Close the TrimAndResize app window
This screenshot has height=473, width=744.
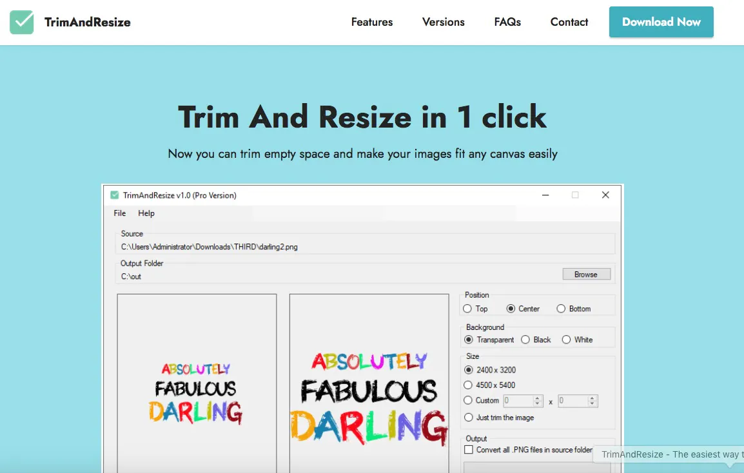pyautogui.click(x=605, y=195)
